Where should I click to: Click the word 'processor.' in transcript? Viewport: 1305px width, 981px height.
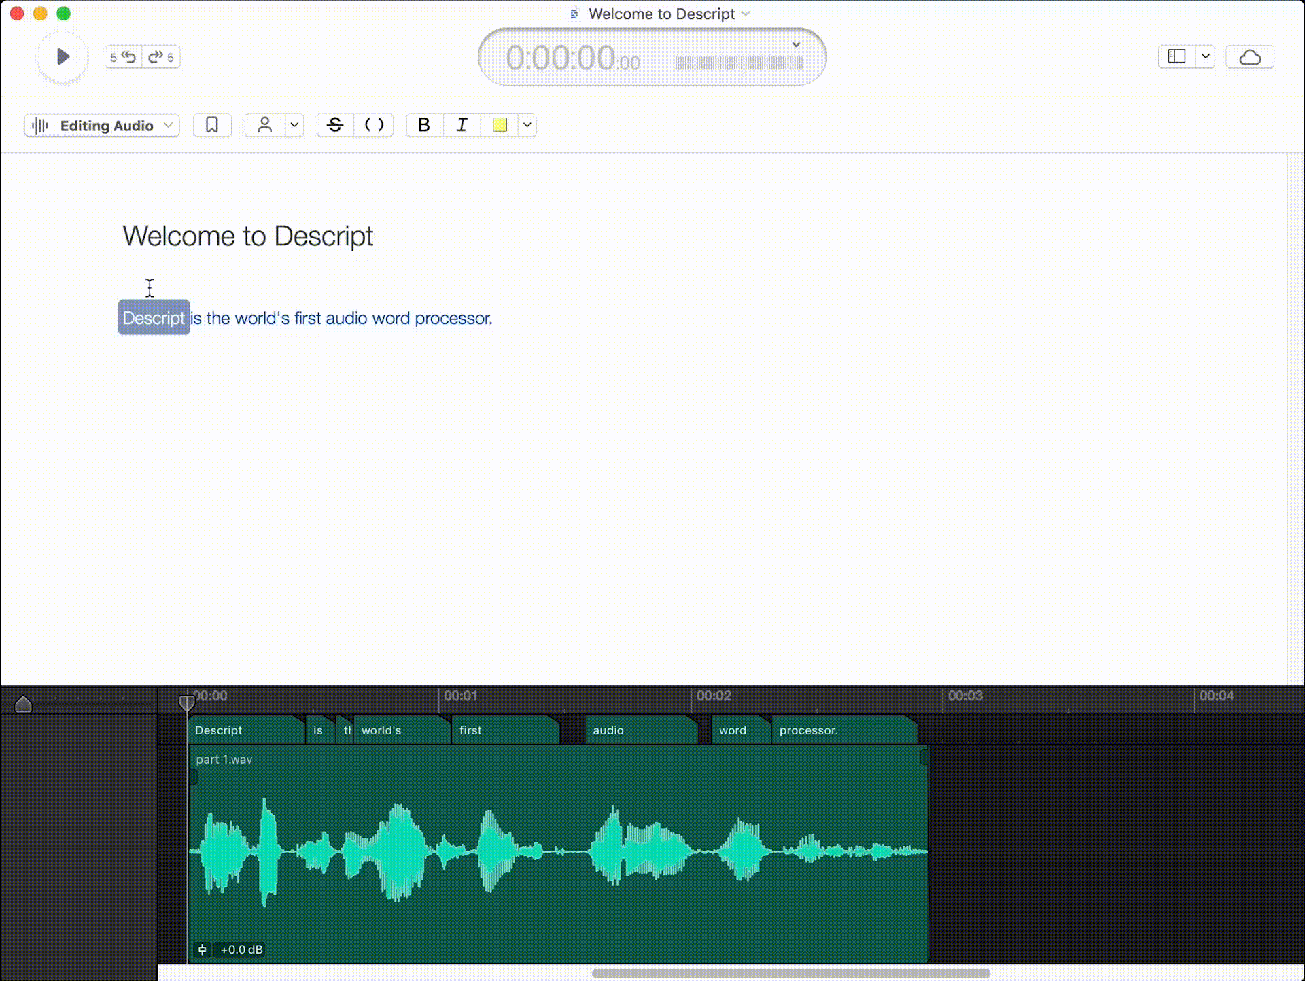[x=453, y=318]
